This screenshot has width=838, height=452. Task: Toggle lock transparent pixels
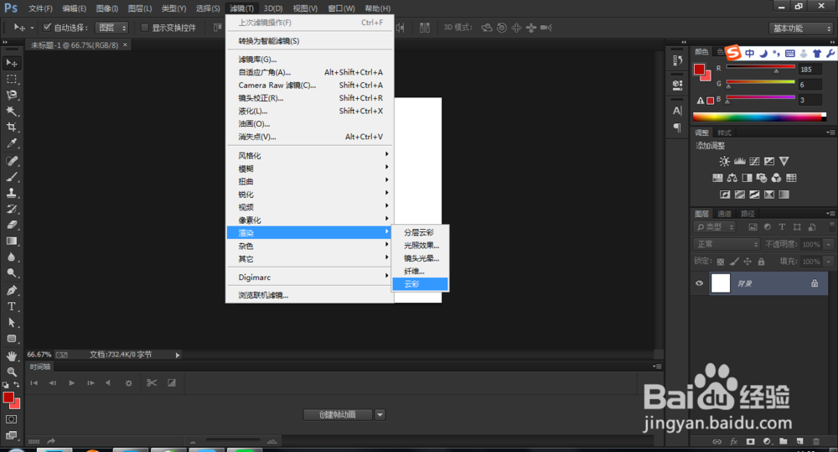(721, 262)
